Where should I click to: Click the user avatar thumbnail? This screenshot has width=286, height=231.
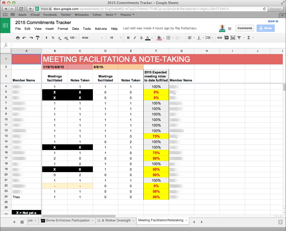click(x=222, y=28)
